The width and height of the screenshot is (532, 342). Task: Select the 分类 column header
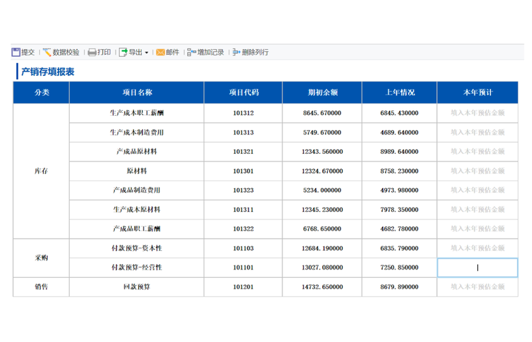pos(42,92)
